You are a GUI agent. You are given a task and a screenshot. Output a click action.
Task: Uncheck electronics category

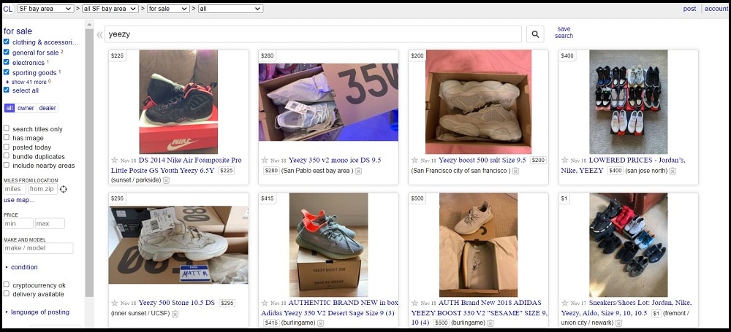(x=7, y=63)
